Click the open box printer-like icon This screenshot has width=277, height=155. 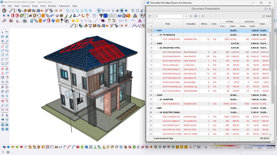click(x=25, y=21)
